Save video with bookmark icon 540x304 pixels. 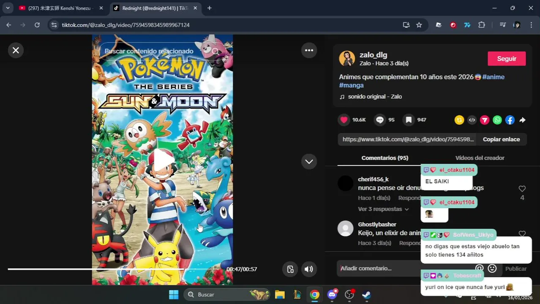pos(409,120)
